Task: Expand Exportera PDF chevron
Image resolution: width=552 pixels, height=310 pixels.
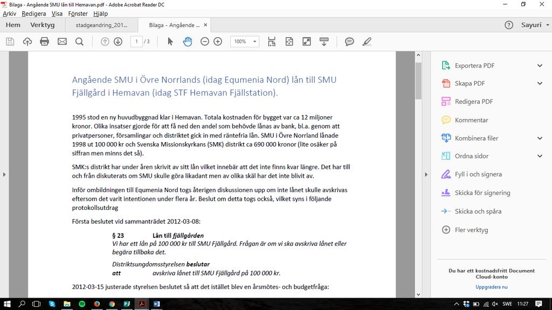Action: coord(540,65)
